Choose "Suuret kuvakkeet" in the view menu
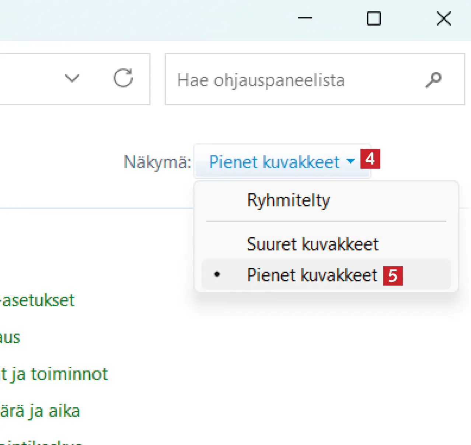The image size is (471, 445). pyautogui.click(x=313, y=244)
